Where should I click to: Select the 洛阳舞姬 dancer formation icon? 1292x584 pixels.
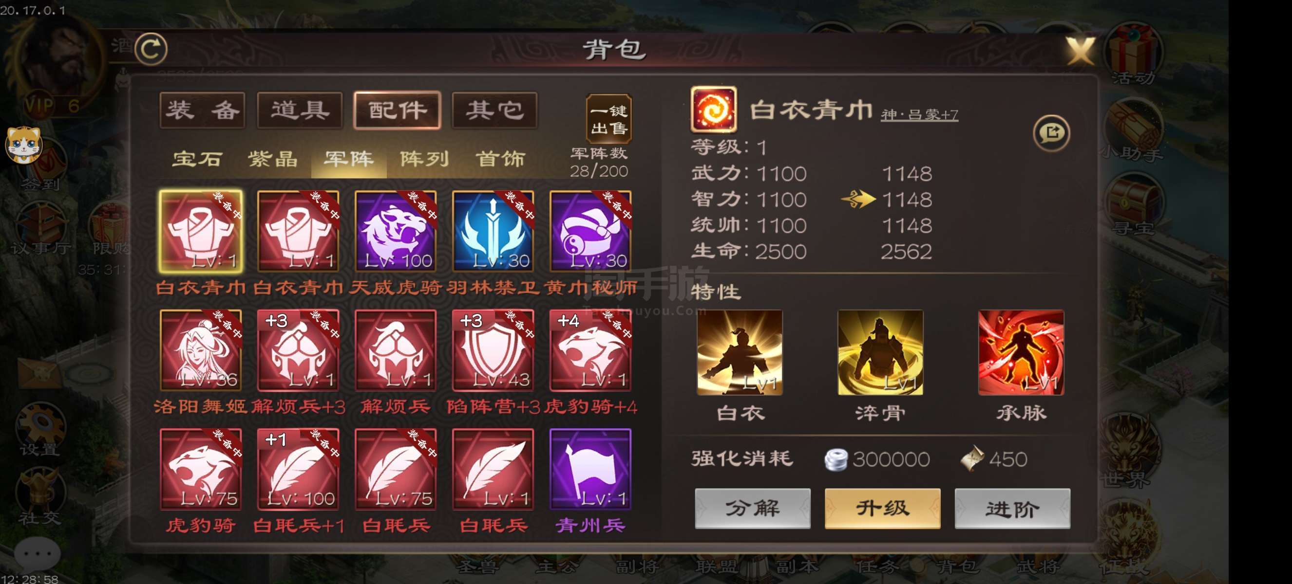click(201, 350)
